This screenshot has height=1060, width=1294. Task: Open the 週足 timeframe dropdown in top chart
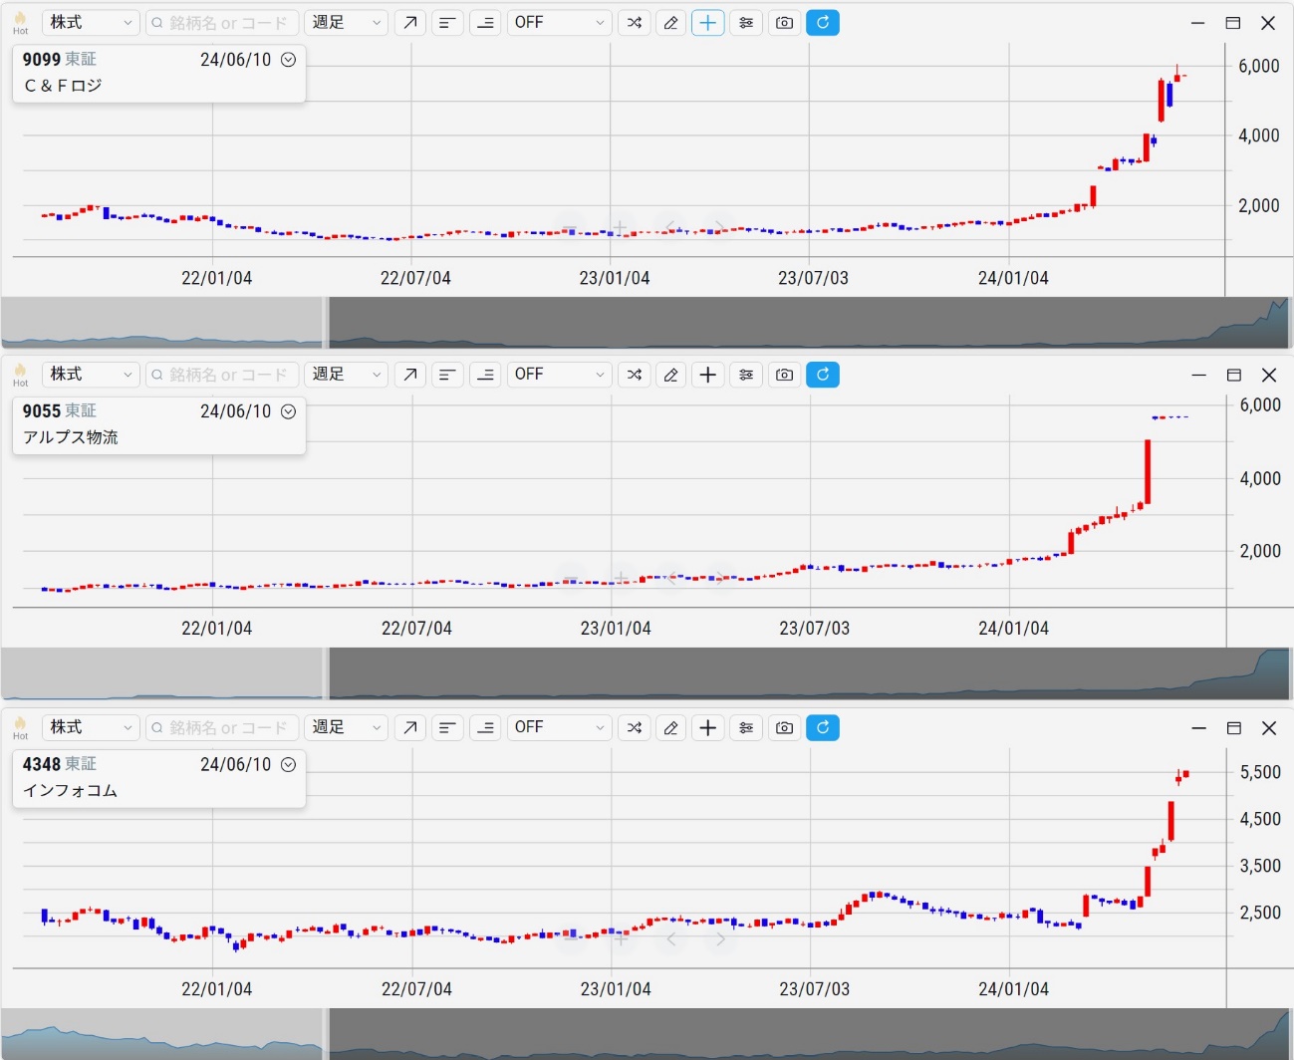click(346, 23)
